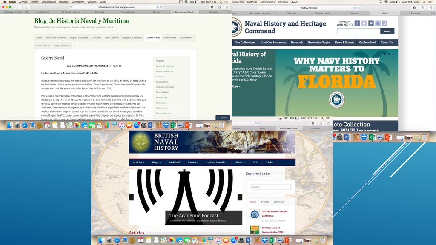436x245 pixels.
Task: Open the Bookshelf link on British Naval History
Action: pyautogui.click(x=174, y=162)
